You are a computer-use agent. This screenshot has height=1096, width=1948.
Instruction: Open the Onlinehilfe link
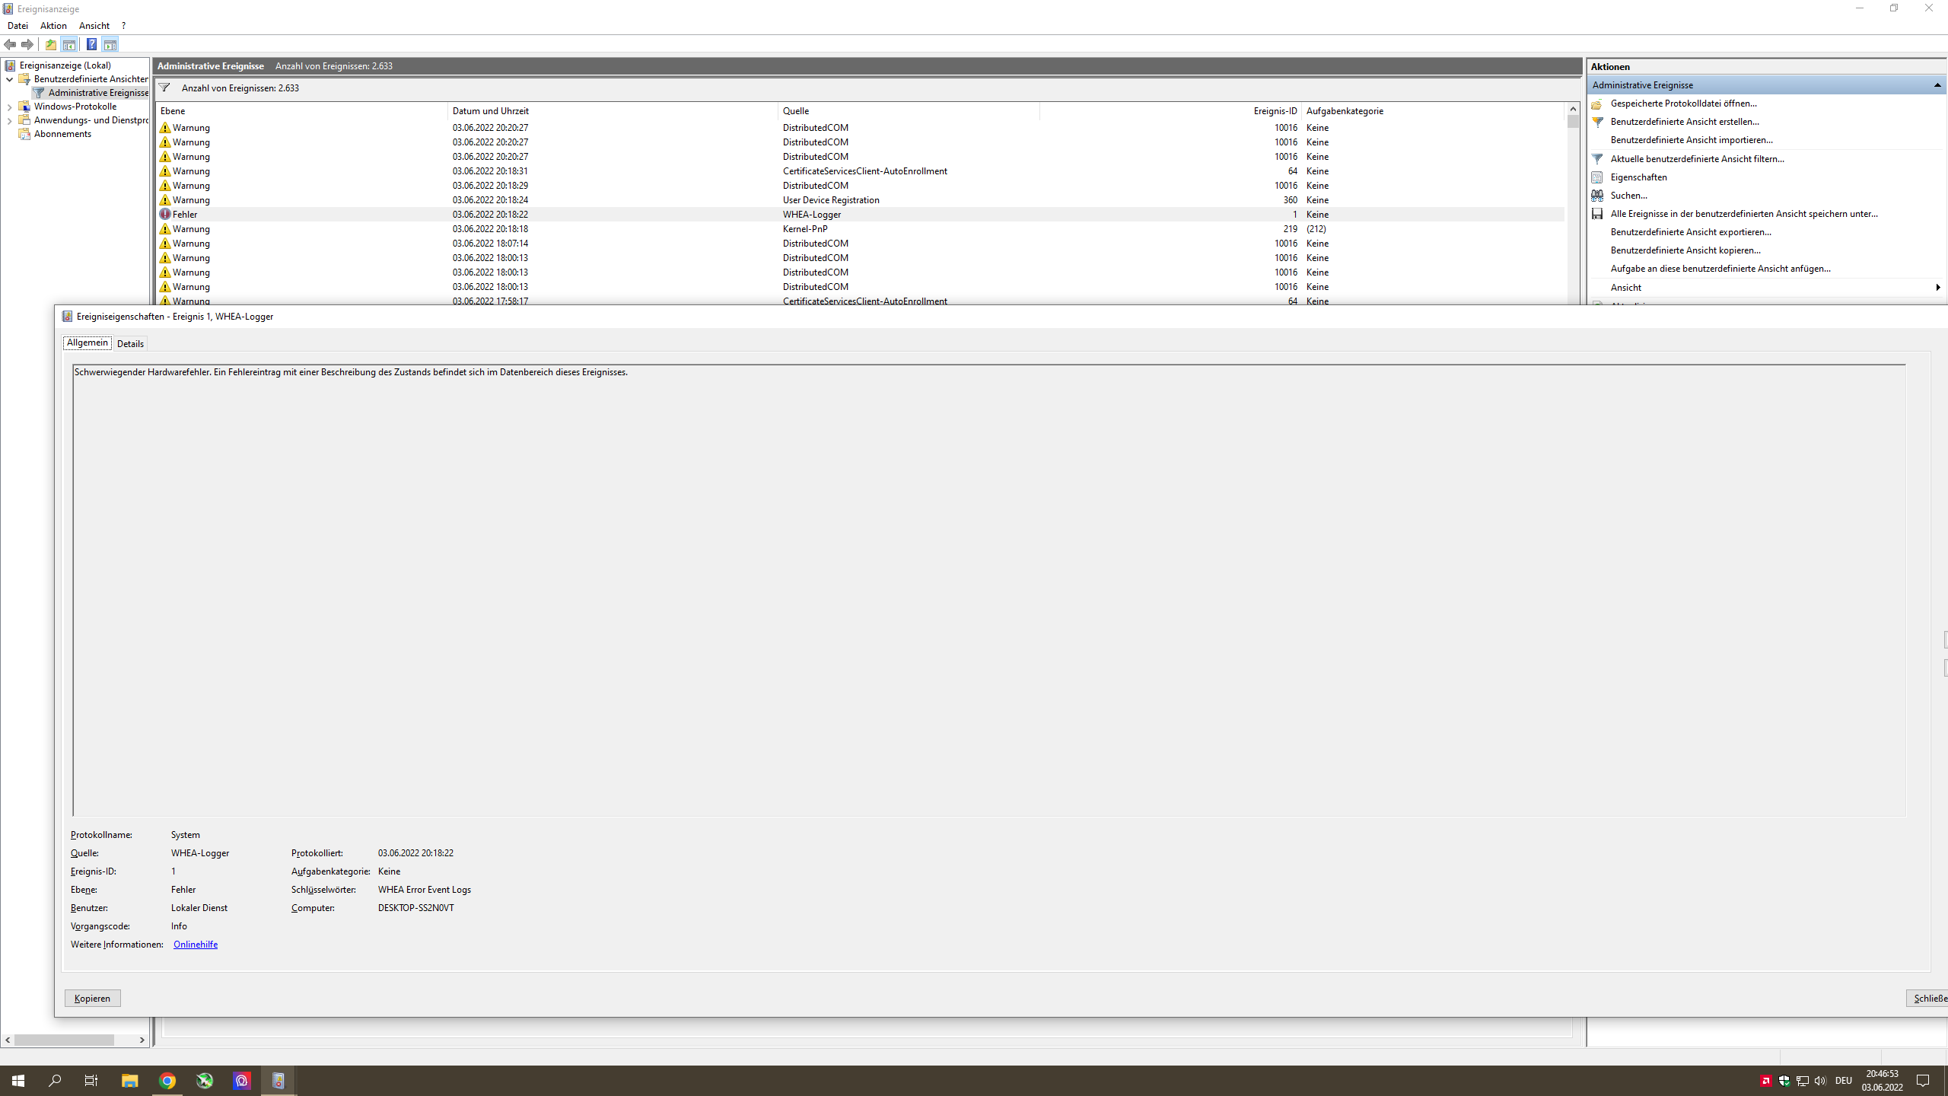point(196,945)
